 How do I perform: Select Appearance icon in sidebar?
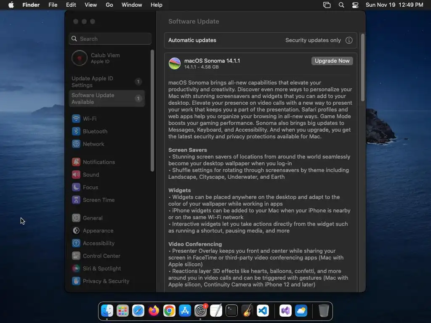[76, 231]
